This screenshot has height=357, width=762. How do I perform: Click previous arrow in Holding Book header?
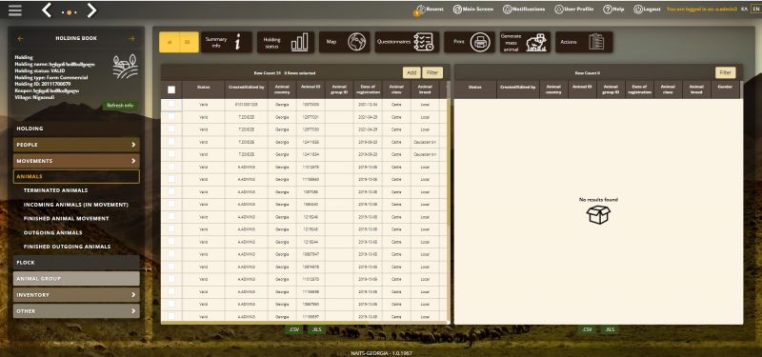(x=20, y=38)
